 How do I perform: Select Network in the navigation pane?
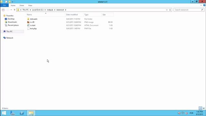[x=10, y=38]
